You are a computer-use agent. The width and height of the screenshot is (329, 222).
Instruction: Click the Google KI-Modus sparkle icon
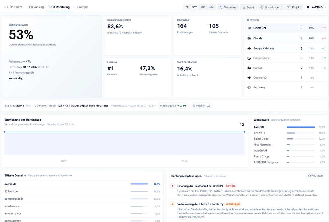click(x=249, y=48)
